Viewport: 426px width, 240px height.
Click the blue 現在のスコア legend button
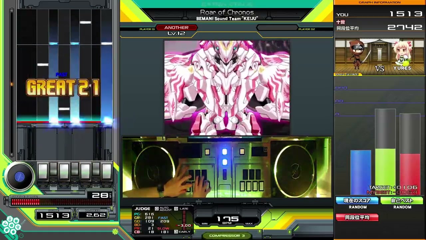357,201
